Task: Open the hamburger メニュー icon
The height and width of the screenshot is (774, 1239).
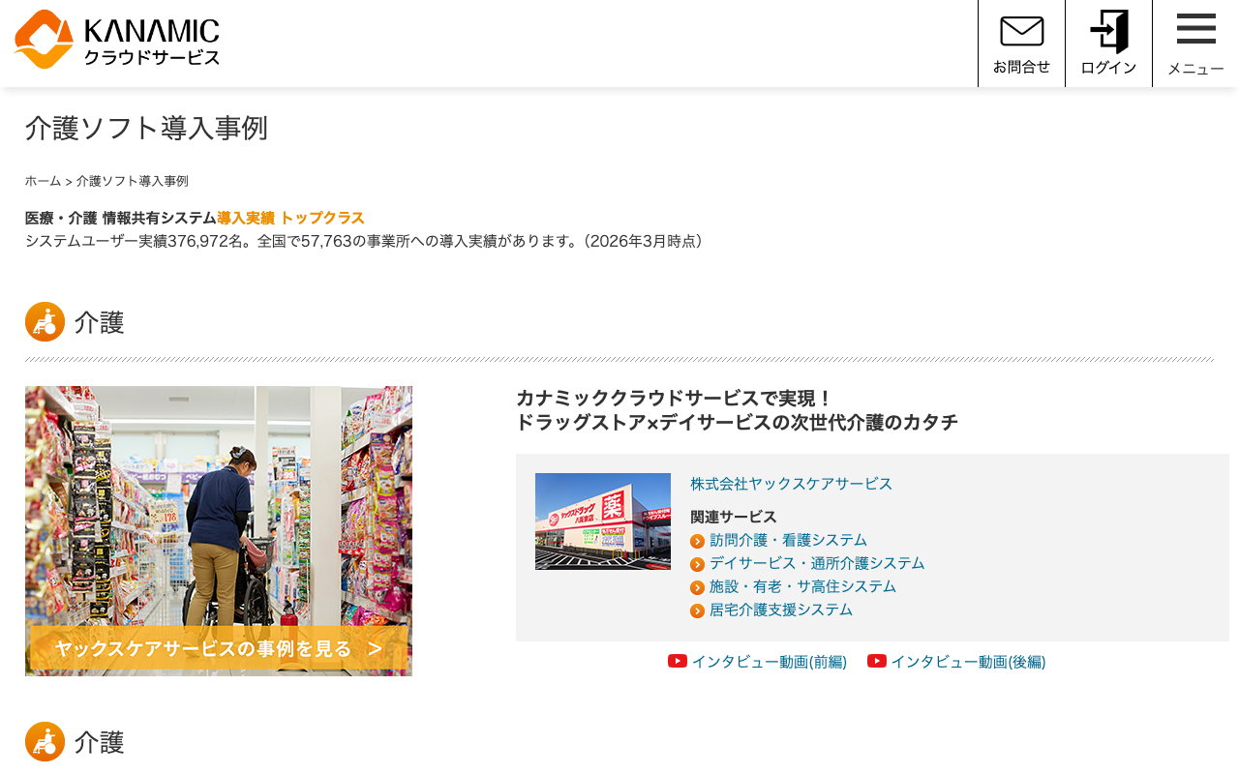Action: click(x=1195, y=29)
